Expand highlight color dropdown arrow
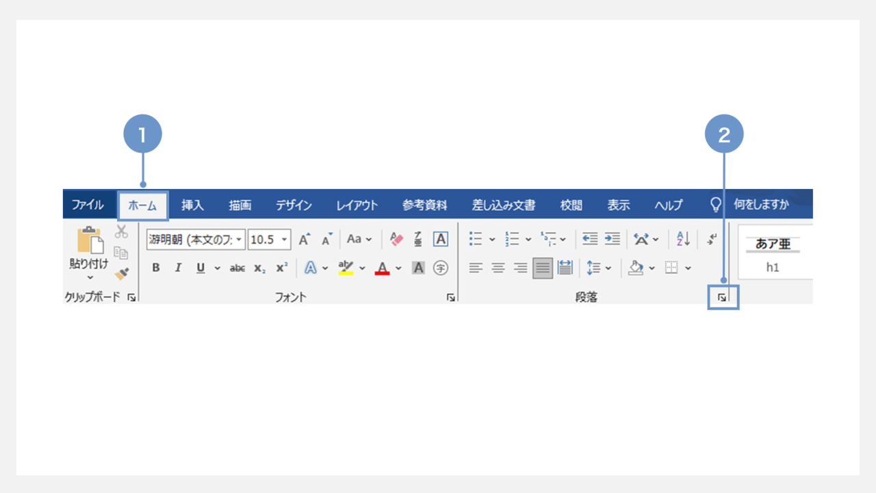The height and width of the screenshot is (493, 876). pos(362,268)
